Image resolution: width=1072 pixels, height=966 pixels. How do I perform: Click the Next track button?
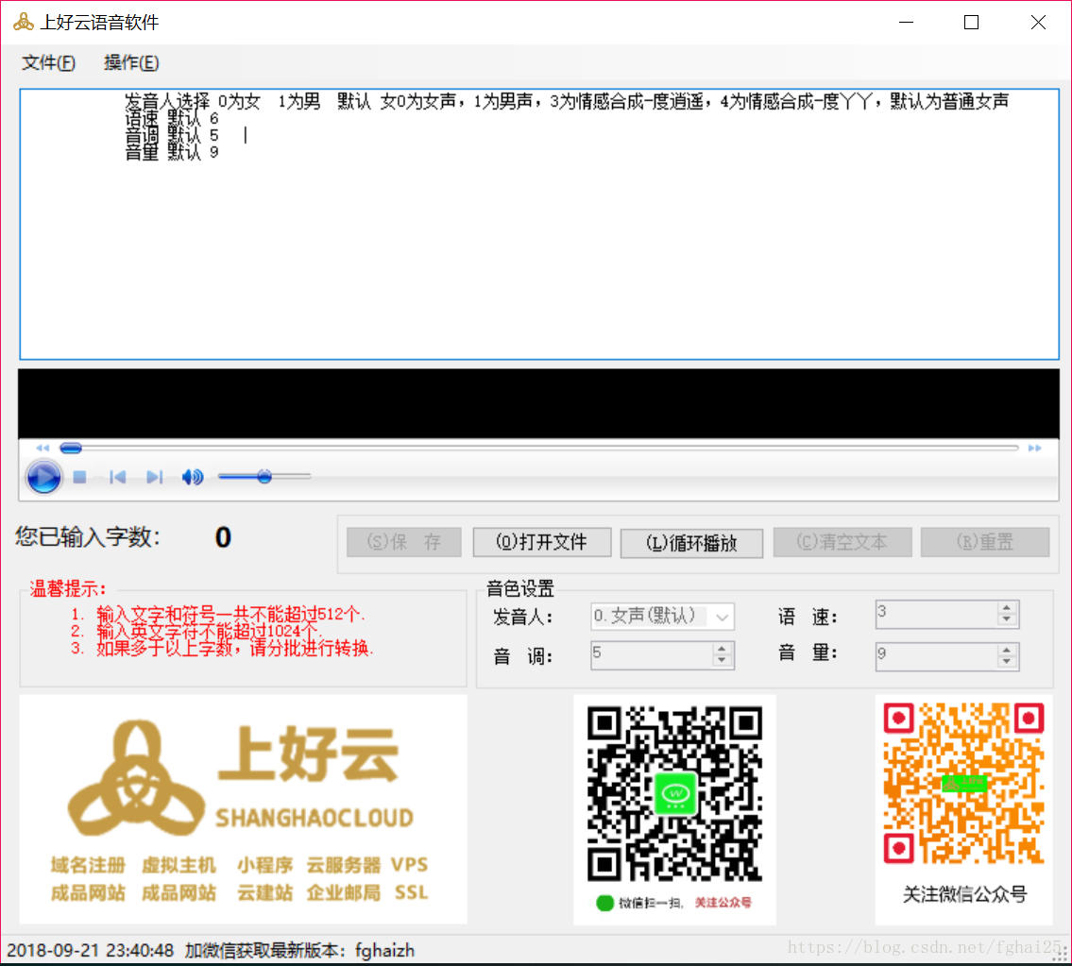tap(155, 477)
